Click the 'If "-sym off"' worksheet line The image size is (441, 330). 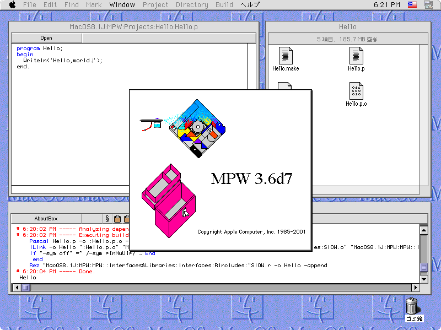point(93,253)
